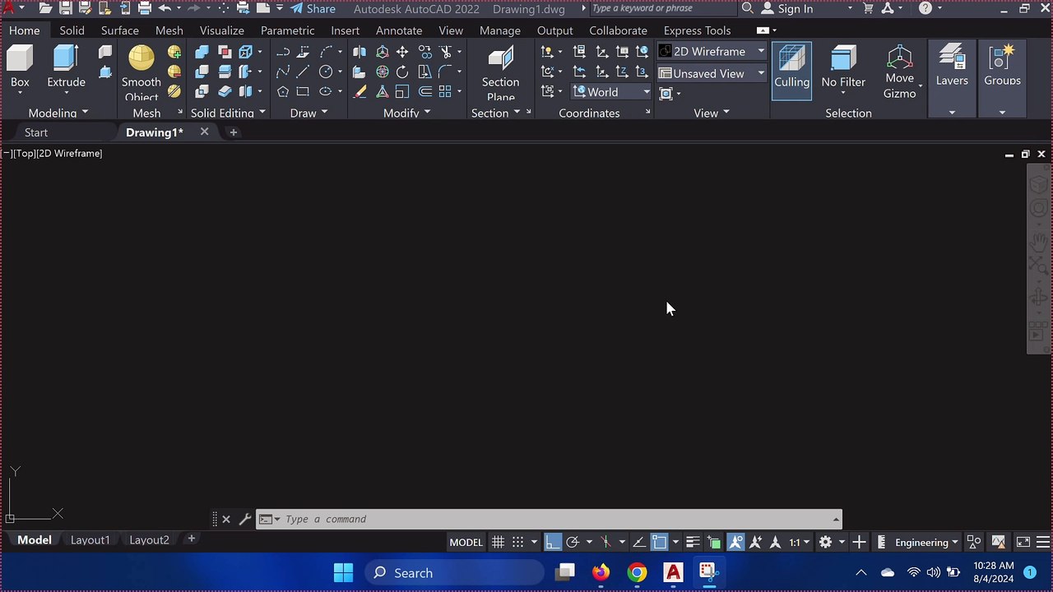Click the viewport label [Top] control
This screenshot has height=592, width=1053.
[x=23, y=153]
